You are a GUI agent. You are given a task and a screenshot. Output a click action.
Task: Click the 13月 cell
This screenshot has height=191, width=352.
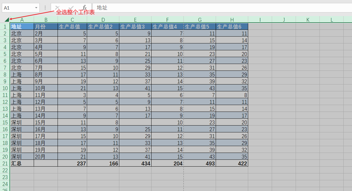[46, 109]
